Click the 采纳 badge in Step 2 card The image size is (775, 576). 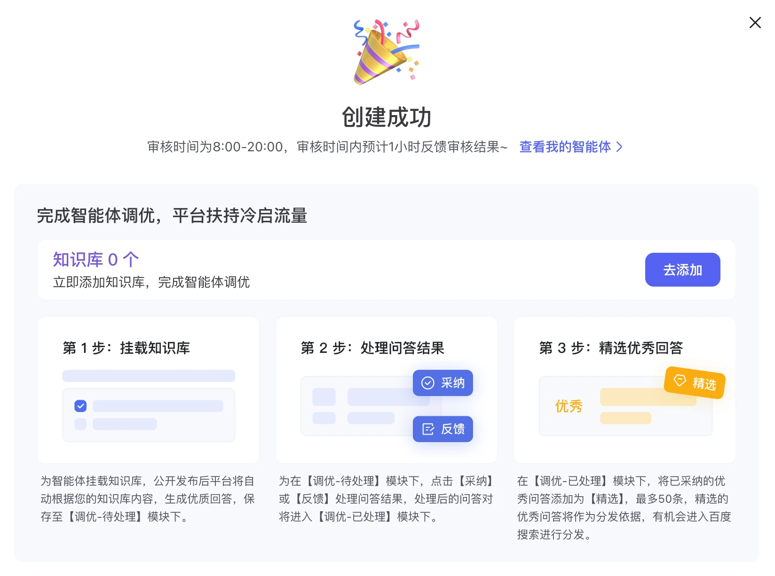442,383
